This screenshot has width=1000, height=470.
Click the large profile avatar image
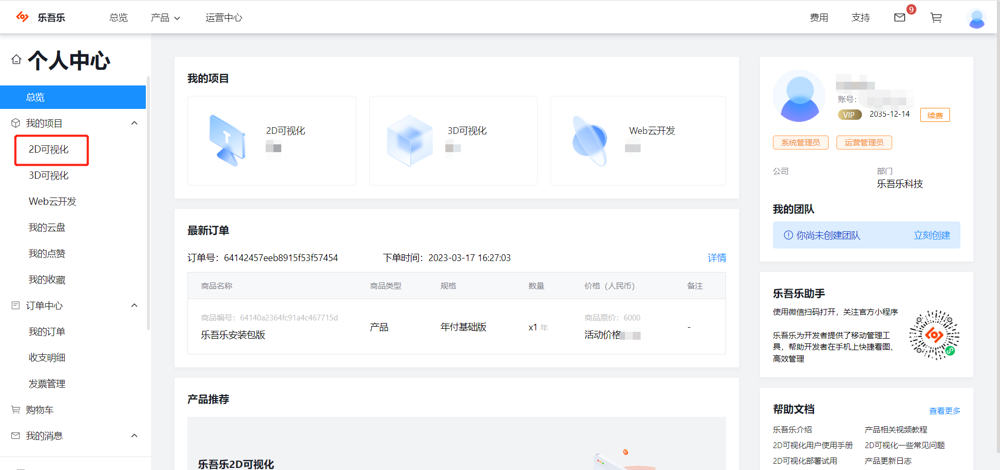(799, 96)
